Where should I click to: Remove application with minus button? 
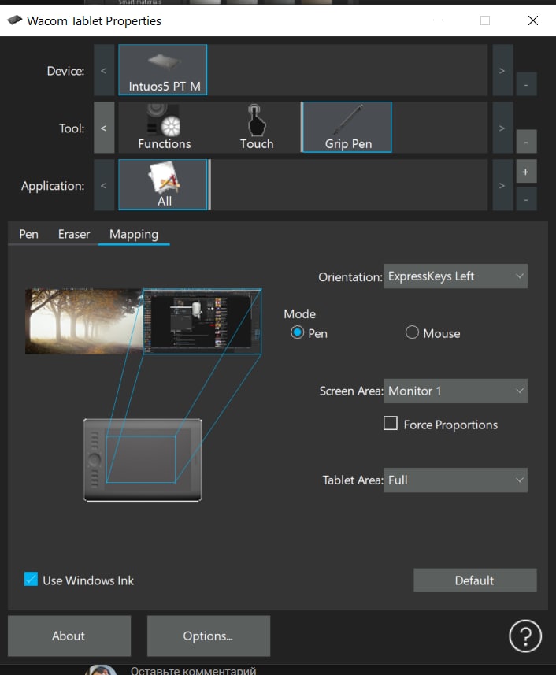pos(526,199)
